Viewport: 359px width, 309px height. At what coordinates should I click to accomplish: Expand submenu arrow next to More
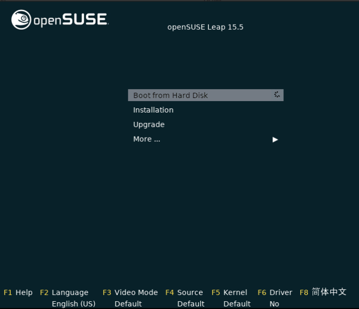[275, 140]
